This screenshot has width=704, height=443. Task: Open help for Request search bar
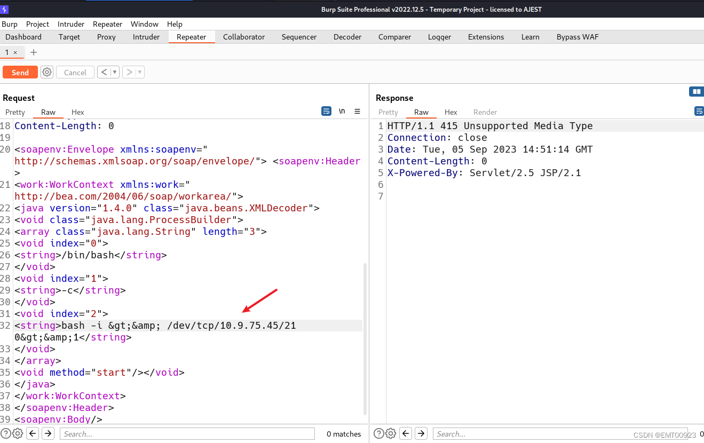(x=6, y=433)
